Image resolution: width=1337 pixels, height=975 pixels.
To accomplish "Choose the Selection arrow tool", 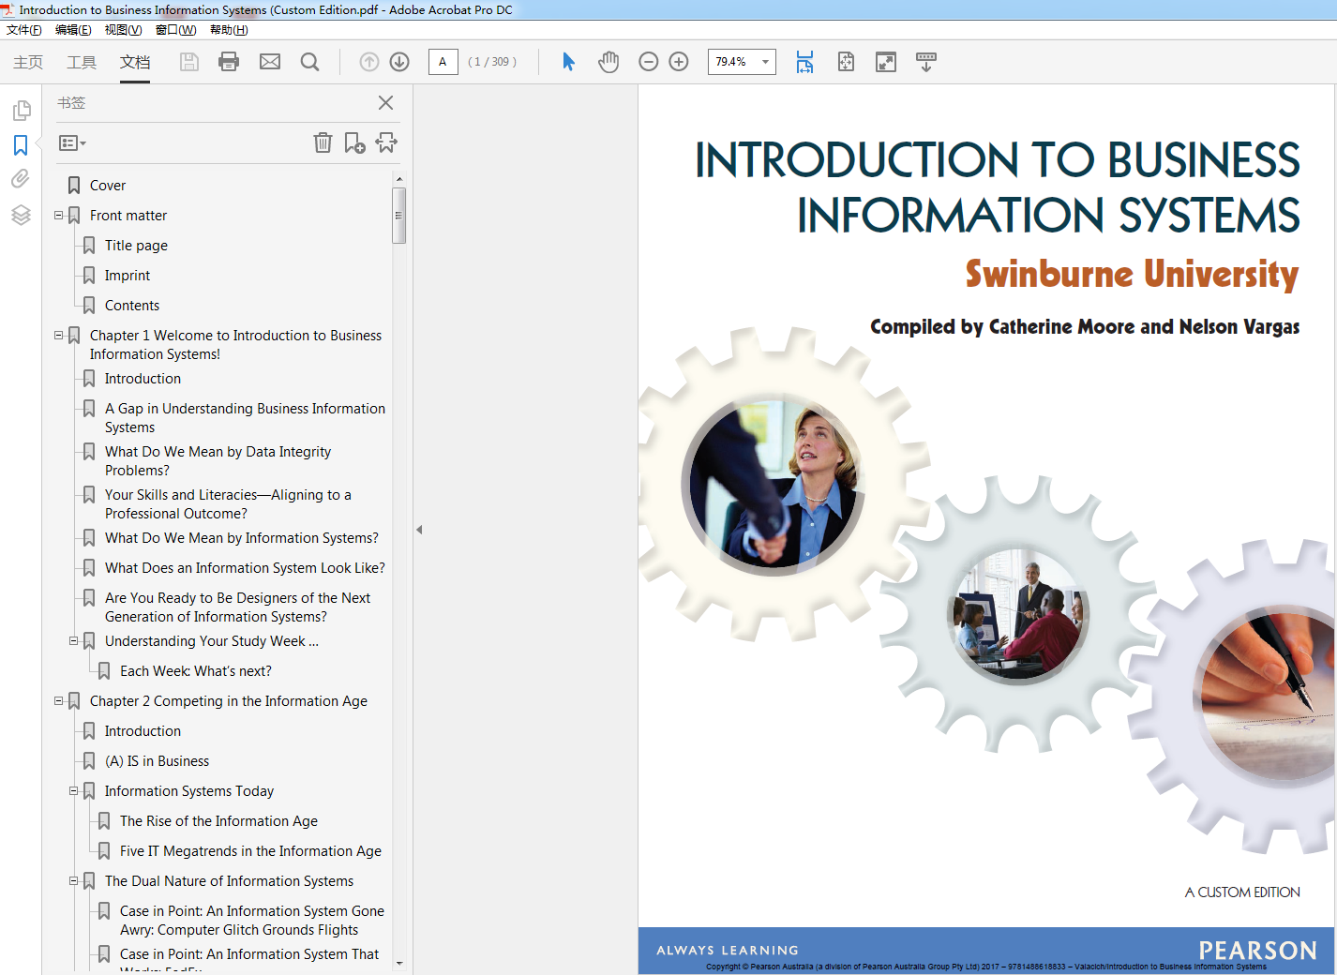I will click(x=568, y=62).
